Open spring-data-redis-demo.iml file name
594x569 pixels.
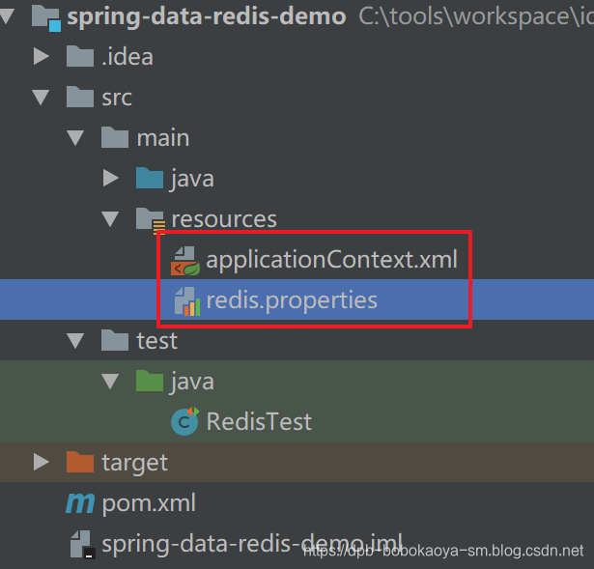252,544
